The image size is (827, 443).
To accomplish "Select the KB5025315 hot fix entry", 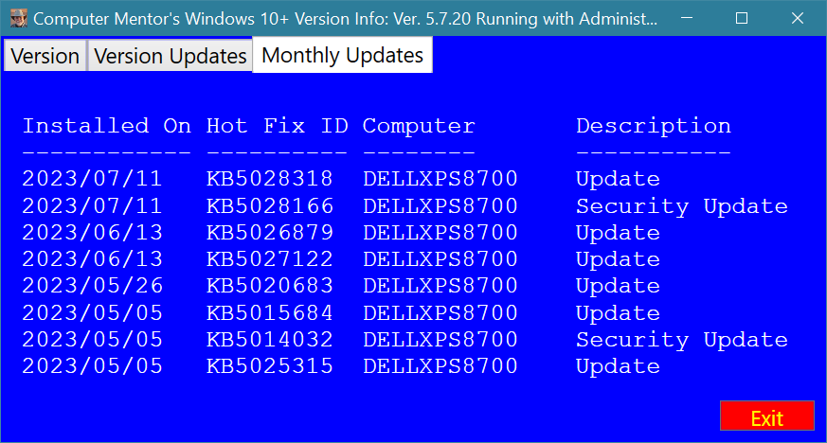I will point(270,366).
